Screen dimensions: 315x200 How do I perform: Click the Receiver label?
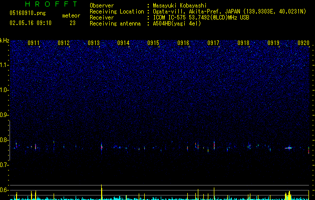(x=102, y=17)
